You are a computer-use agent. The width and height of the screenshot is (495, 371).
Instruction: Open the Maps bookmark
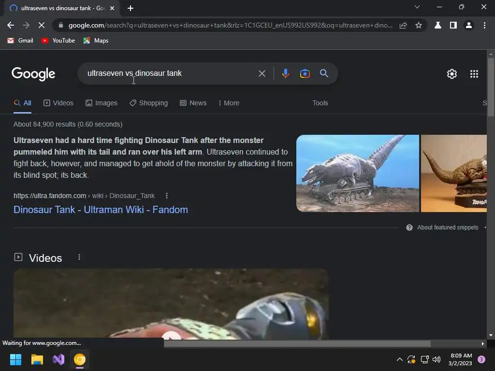(96, 41)
